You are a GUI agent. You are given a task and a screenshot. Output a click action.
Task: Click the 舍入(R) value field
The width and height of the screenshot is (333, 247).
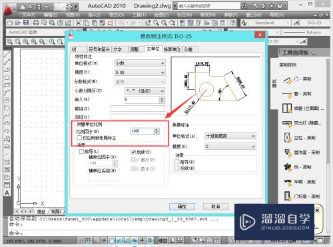coord(142,99)
